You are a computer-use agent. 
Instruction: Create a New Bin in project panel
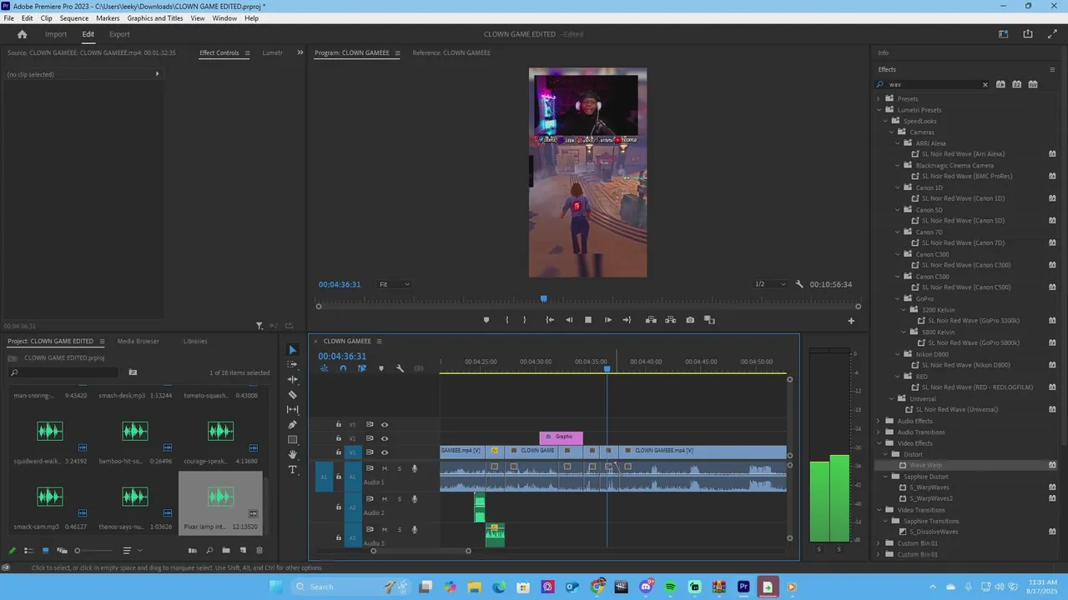tap(226, 551)
